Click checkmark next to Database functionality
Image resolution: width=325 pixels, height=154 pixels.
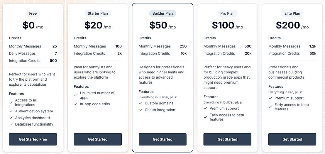(11, 124)
